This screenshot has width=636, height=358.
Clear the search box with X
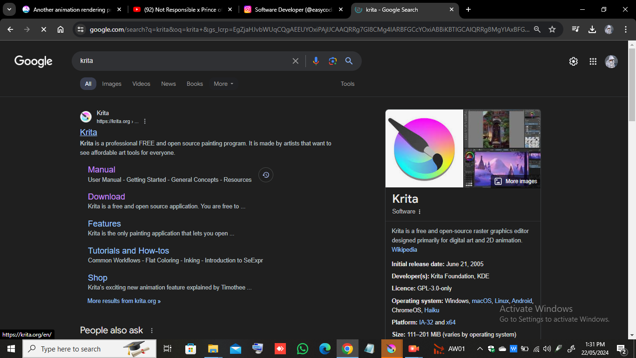295,61
